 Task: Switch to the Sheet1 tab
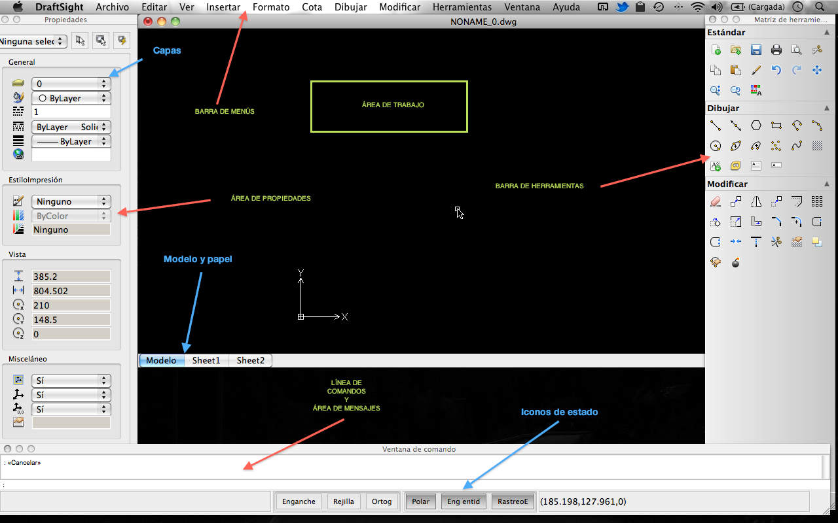pyautogui.click(x=206, y=360)
